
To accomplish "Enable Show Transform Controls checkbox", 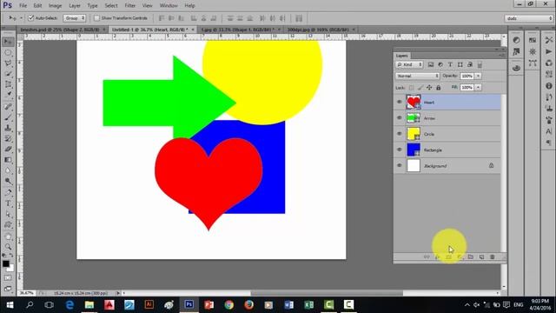I will [x=96, y=17].
